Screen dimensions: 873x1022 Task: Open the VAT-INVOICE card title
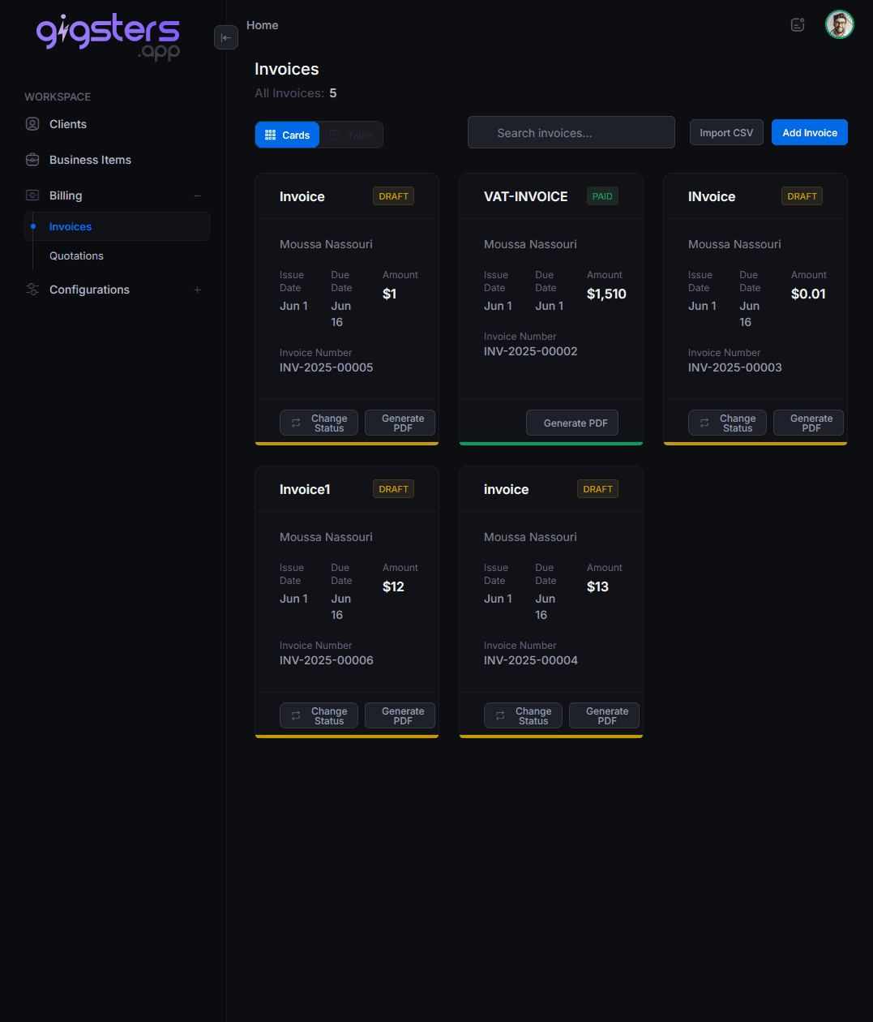point(525,196)
